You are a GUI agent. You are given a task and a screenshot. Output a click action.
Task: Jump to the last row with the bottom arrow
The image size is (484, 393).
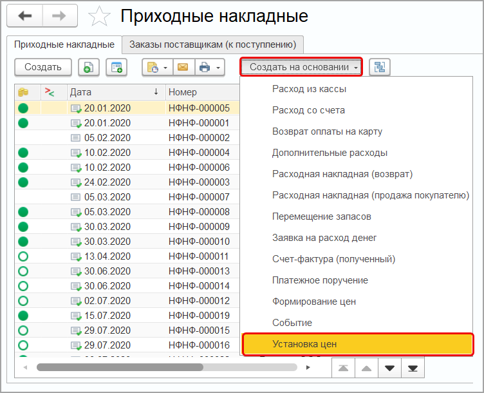pos(413,368)
